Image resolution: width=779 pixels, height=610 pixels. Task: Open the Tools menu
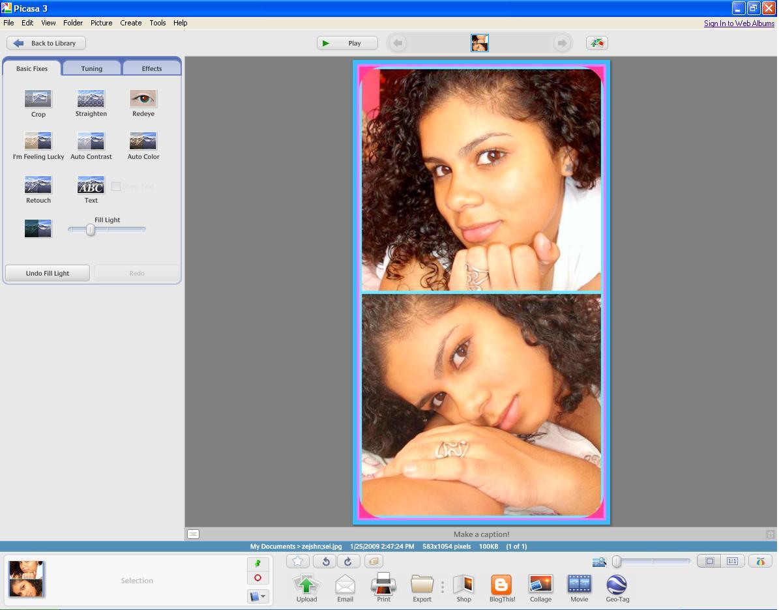pos(158,23)
